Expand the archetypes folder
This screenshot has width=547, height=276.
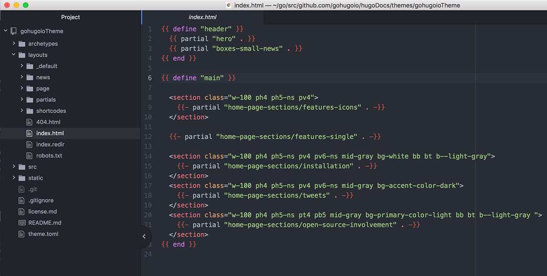coord(14,43)
